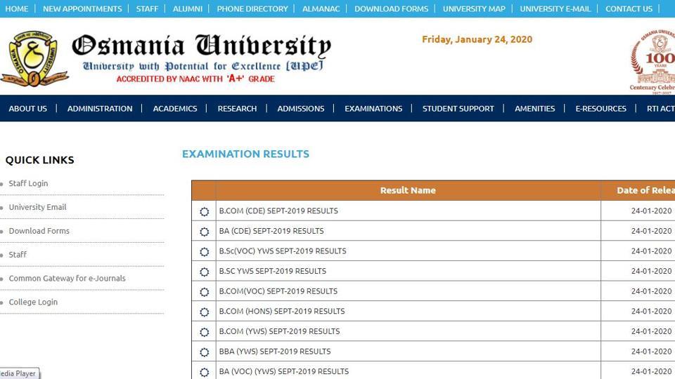
Task: Open the ALMANAC link
Action: coord(321,8)
